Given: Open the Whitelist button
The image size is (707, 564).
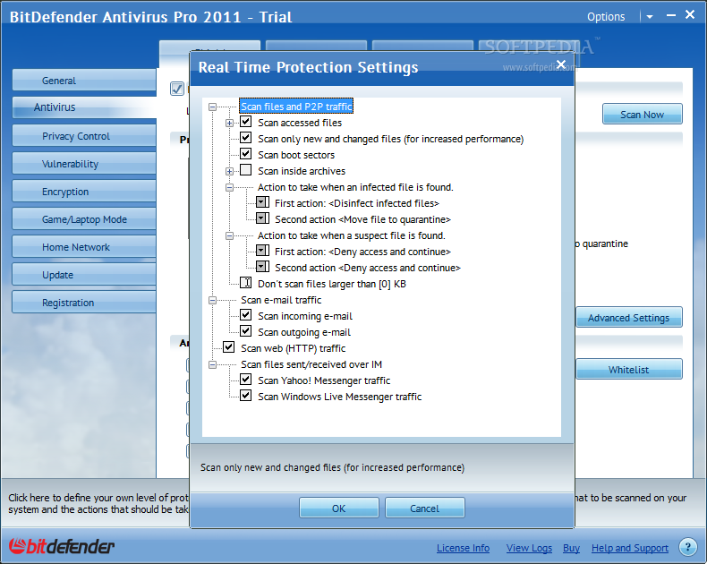Looking at the screenshot, I should pos(629,370).
